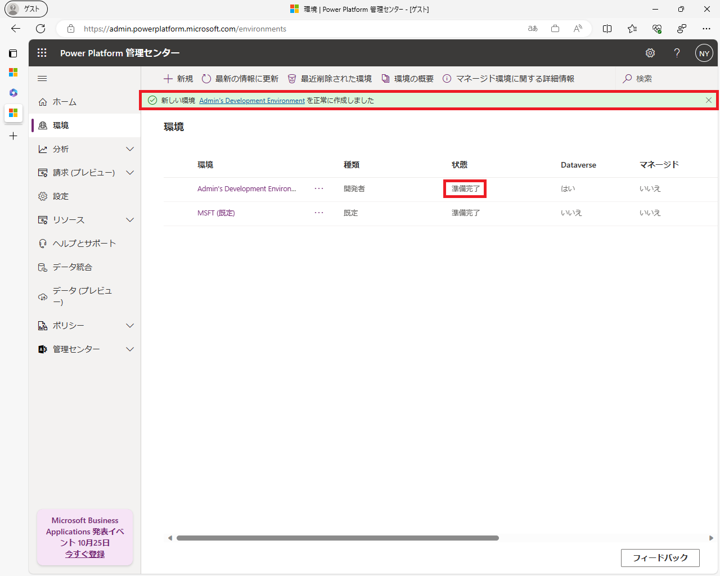Screen dimensions: 720x576
Task: Click the ゲスト profile button
Action: [x=26, y=9]
